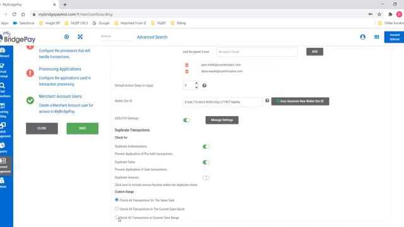Select Check All Transactions On Same Date

click(x=117, y=200)
